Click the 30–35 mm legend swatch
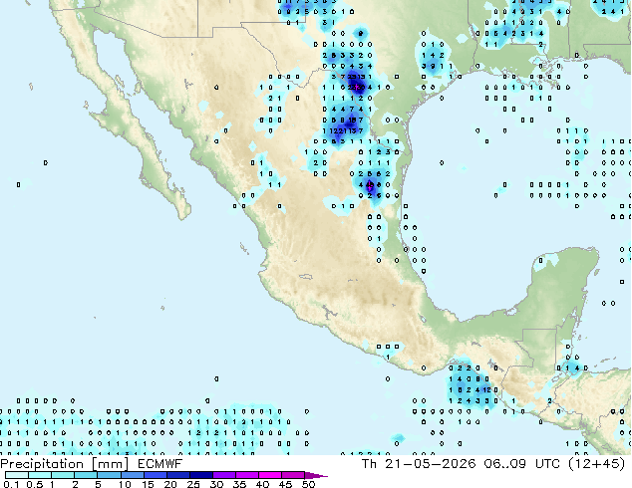 click(x=224, y=475)
